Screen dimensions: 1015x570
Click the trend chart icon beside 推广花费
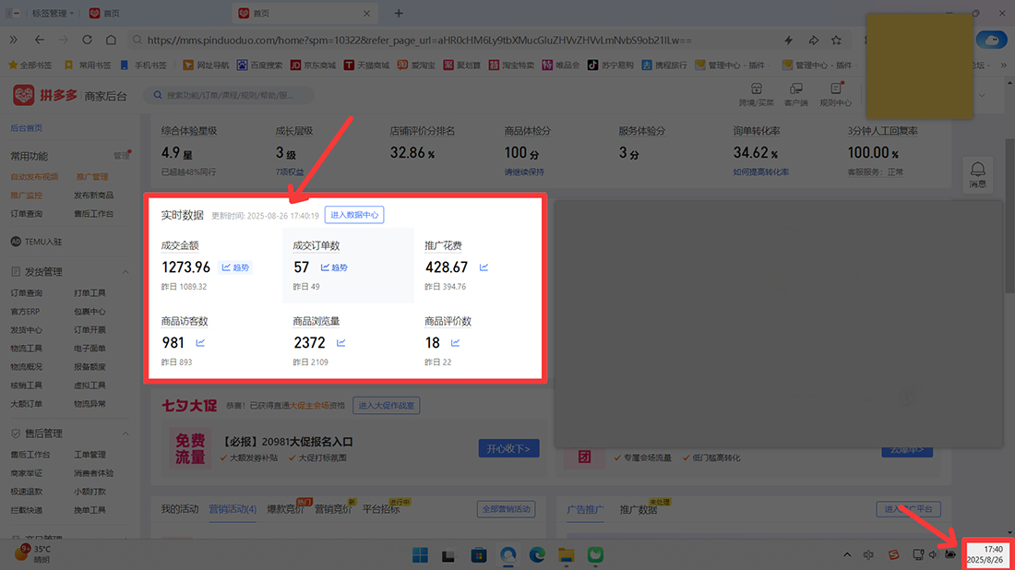(484, 267)
